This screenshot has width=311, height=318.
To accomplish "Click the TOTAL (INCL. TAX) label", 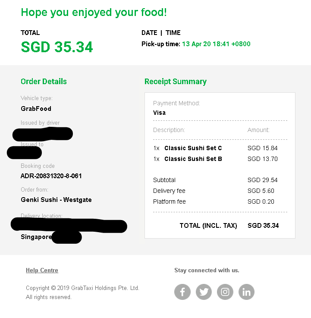I will click(208, 226).
